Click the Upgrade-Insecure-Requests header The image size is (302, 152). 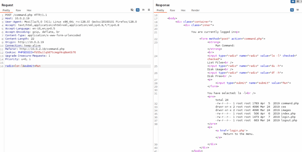click(27, 56)
